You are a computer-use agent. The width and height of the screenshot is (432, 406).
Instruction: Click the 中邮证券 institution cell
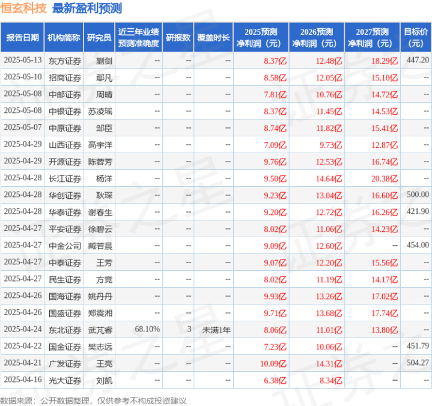65,94
